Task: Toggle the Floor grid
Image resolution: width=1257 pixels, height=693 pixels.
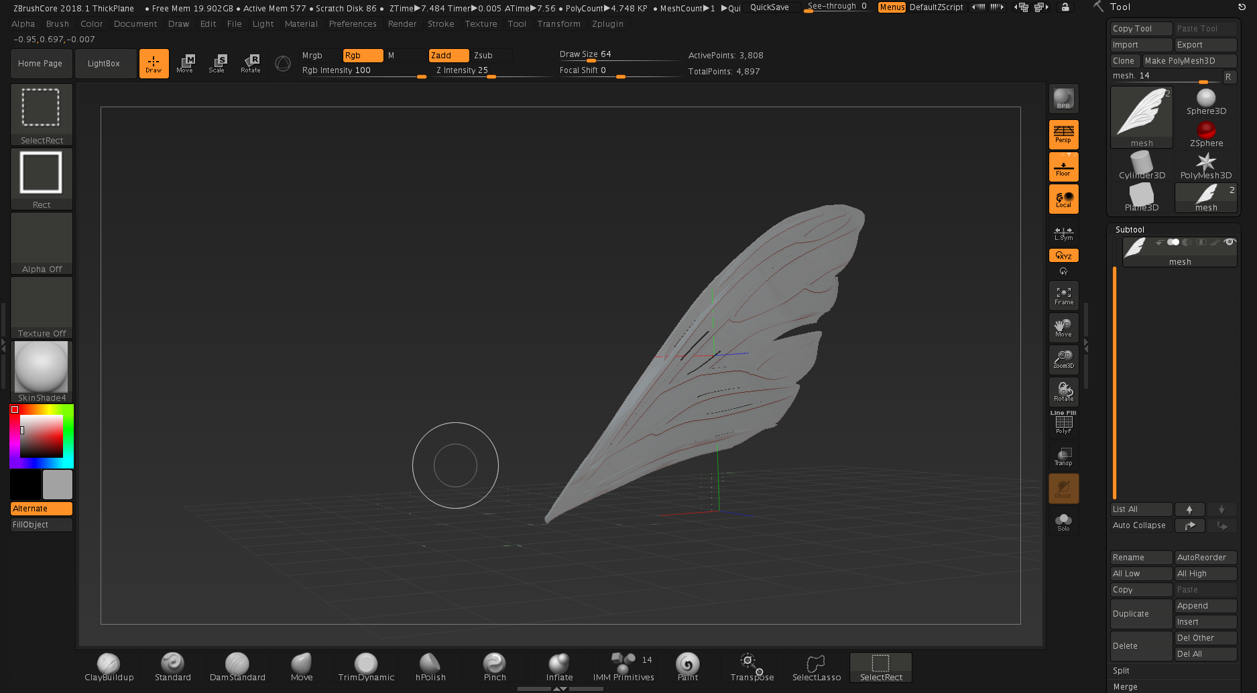Action: tap(1063, 166)
